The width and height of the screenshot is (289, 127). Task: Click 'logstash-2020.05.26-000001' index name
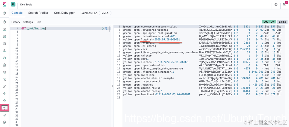pos(160,40)
